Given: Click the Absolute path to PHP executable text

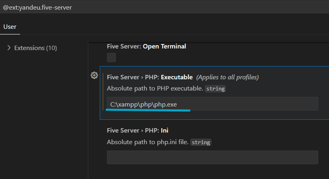Looking at the screenshot, I should pos(155,88).
